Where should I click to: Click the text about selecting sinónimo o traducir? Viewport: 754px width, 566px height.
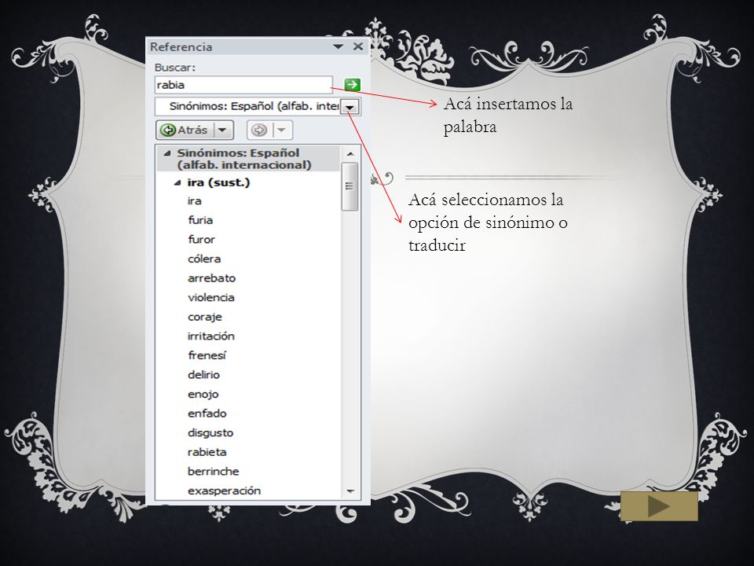pos(488,222)
